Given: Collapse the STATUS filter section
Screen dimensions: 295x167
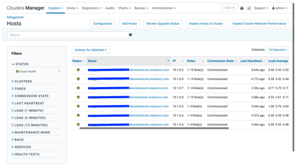Looking at the screenshot, I should [x=20, y=64].
